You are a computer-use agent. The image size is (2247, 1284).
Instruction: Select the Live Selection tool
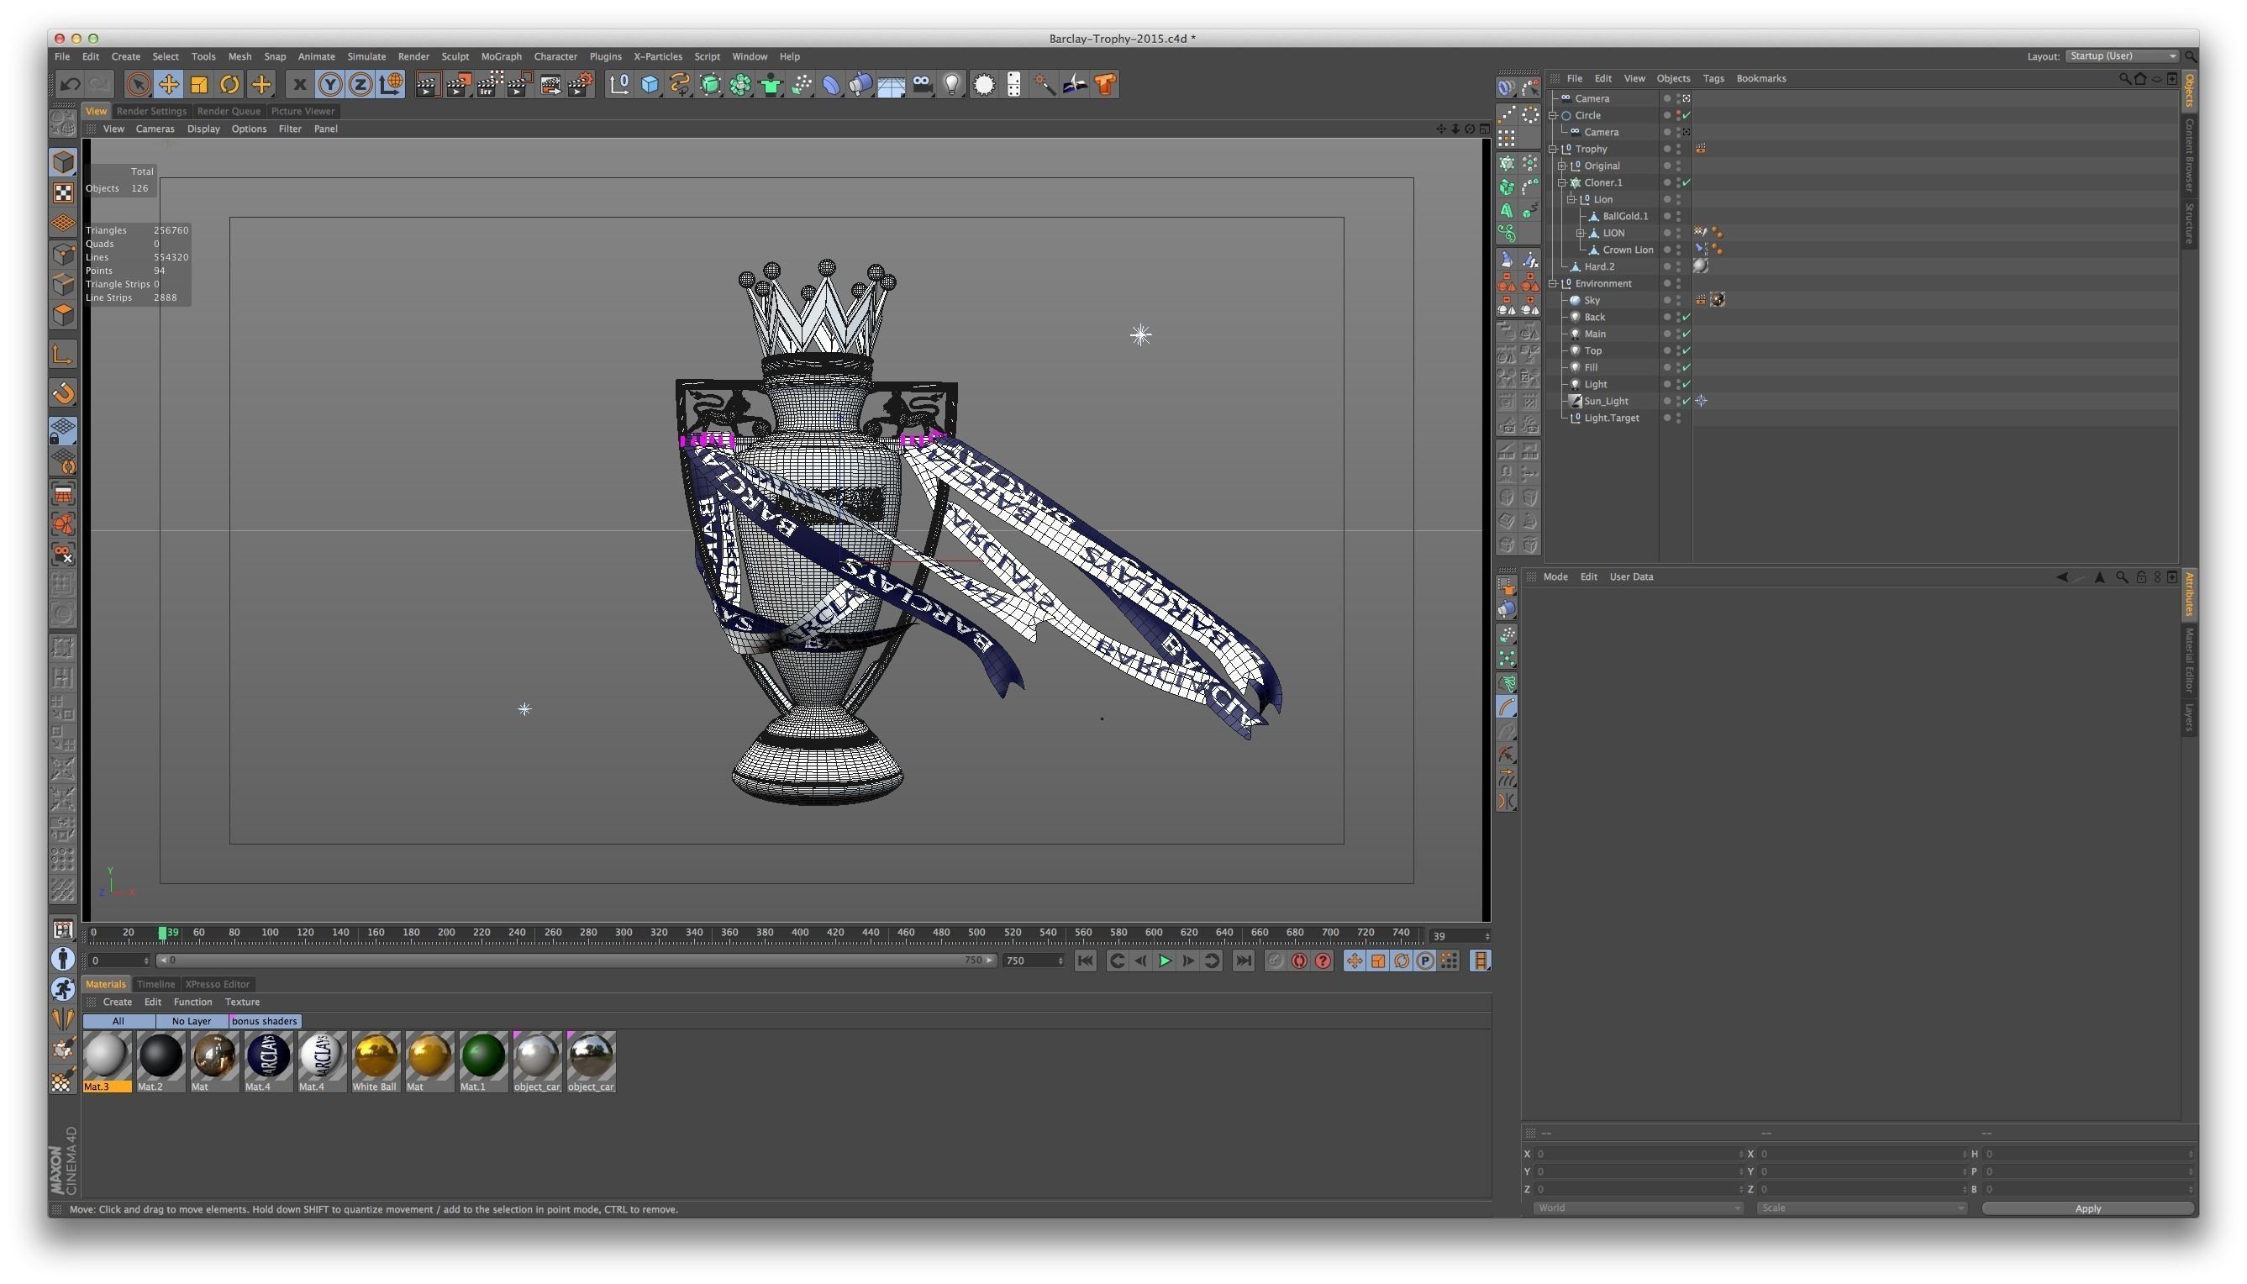click(137, 85)
